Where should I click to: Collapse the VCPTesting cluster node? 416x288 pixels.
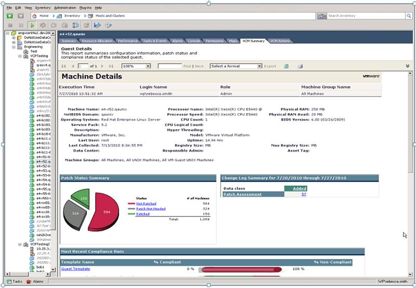pyautogui.click(x=20, y=56)
